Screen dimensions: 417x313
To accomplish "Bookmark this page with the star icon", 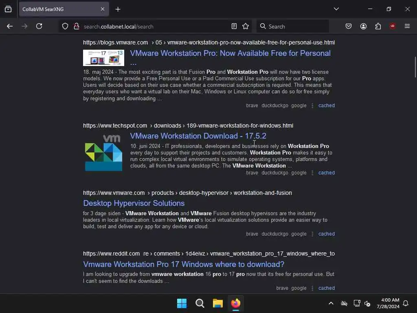I will 246,26.
